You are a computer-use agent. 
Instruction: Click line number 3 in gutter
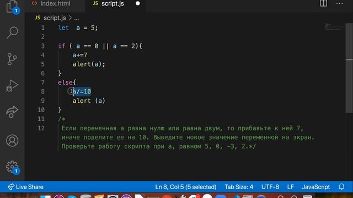coord(43,46)
